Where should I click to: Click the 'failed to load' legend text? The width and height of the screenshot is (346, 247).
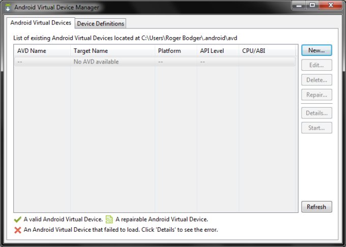click(x=121, y=230)
